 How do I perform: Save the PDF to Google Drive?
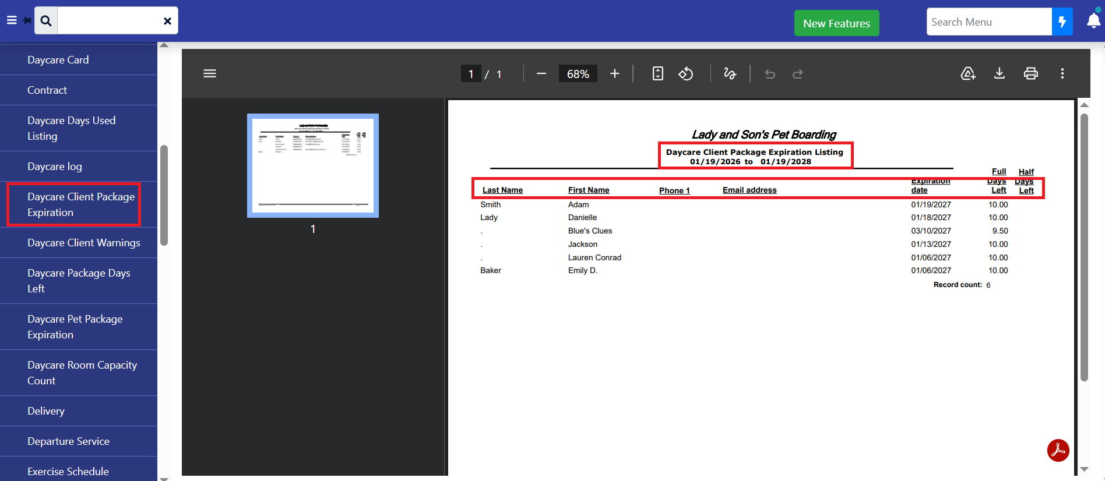pyautogui.click(x=967, y=73)
